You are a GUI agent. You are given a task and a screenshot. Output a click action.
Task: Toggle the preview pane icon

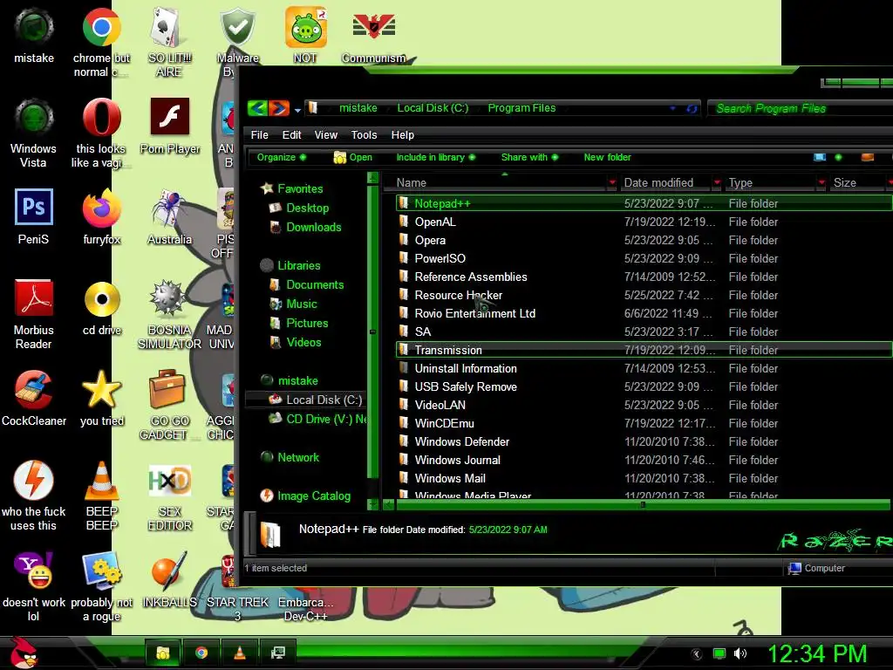(x=868, y=157)
